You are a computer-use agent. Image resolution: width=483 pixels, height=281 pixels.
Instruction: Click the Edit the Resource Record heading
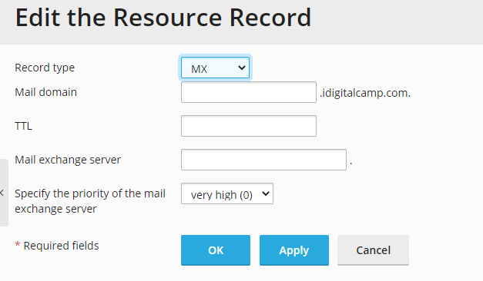click(x=163, y=18)
